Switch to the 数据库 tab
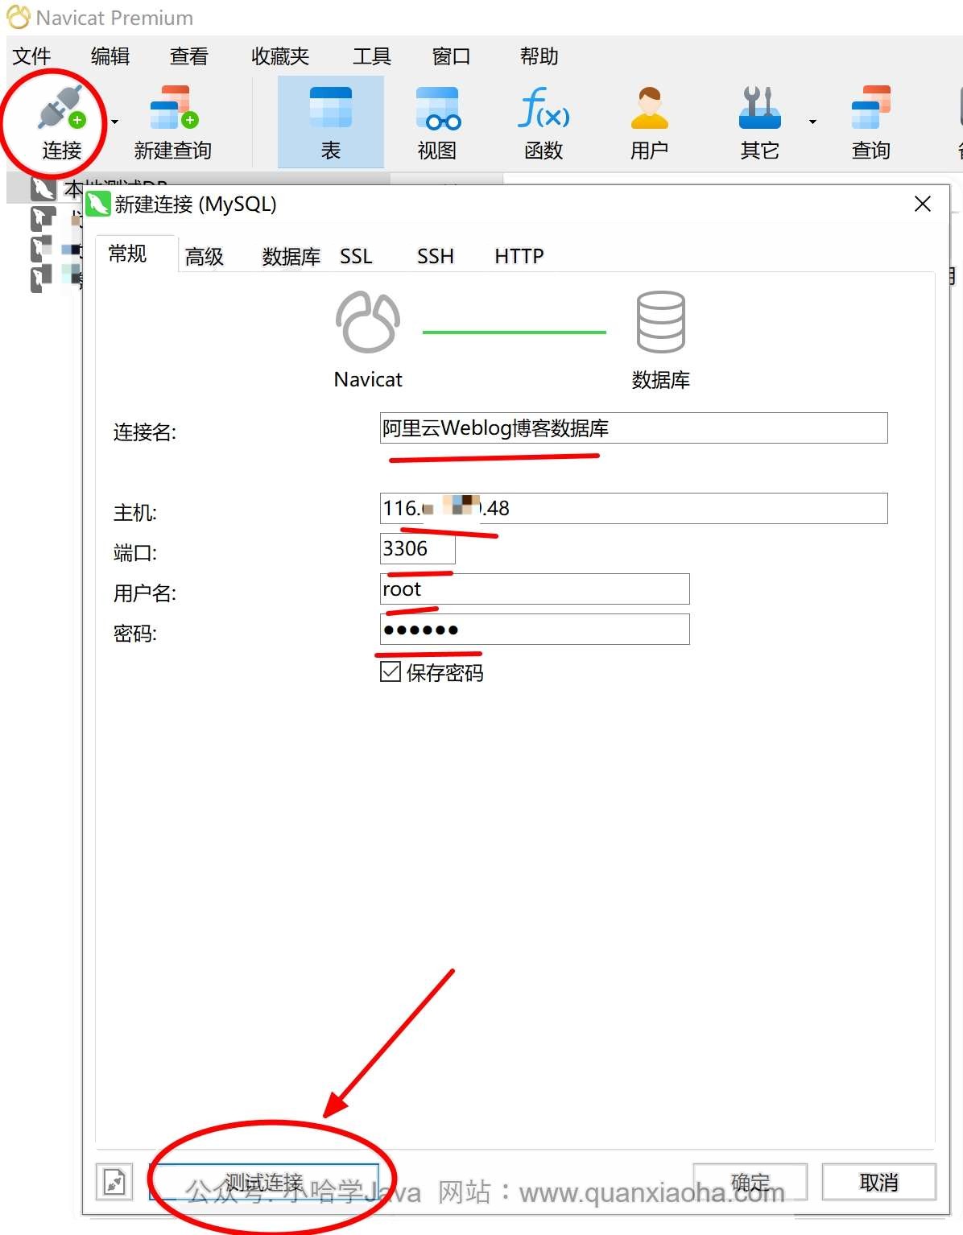The height and width of the screenshot is (1235, 963). pyautogui.click(x=291, y=256)
